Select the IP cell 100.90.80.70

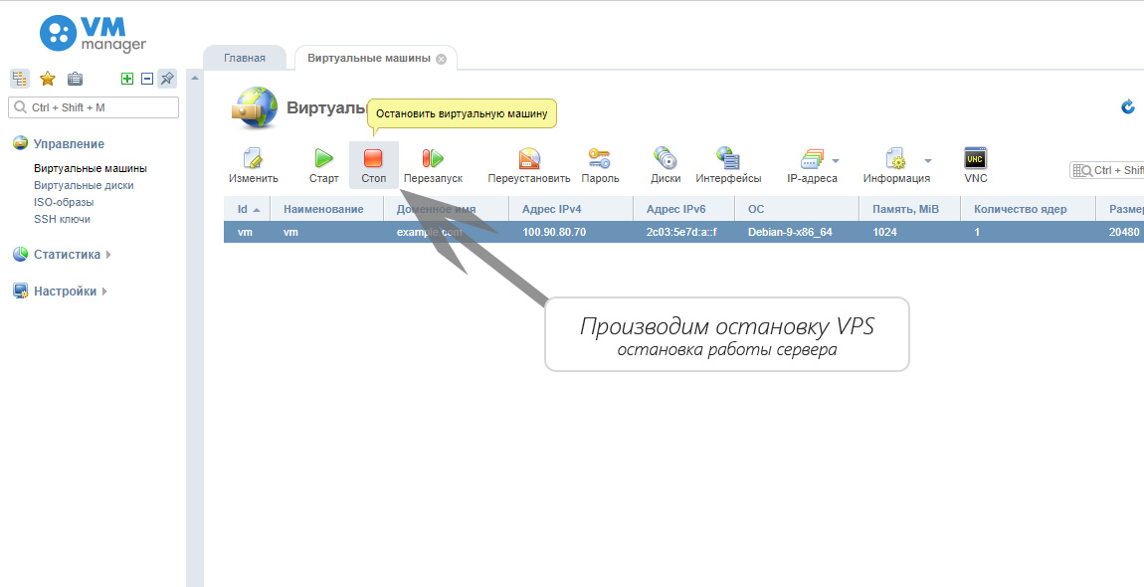(554, 232)
